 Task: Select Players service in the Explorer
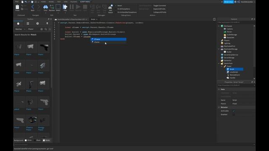[227, 40]
